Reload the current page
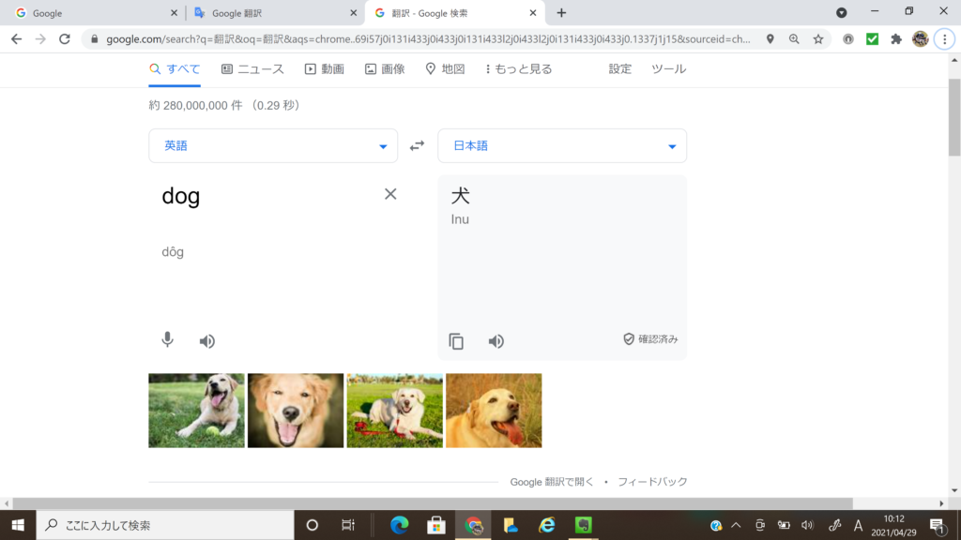This screenshot has height=540, width=961. click(x=65, y=39)
